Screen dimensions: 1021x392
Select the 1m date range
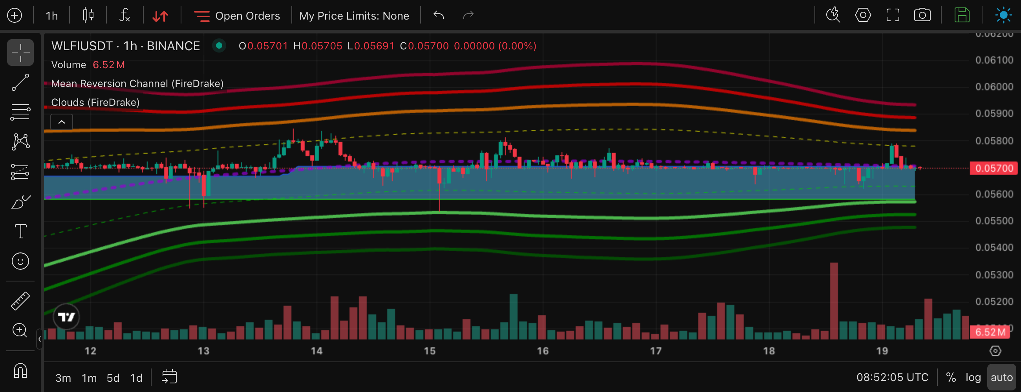89,378
